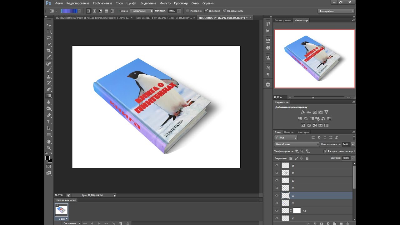The image size is (400, 225).
Task: Select the Zoom magnifier tool
Action: (x=49, y=147)
